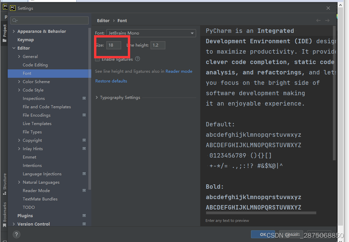349x242 pixels.
Task: Collapse the Editor section
Action: point(14,48)
